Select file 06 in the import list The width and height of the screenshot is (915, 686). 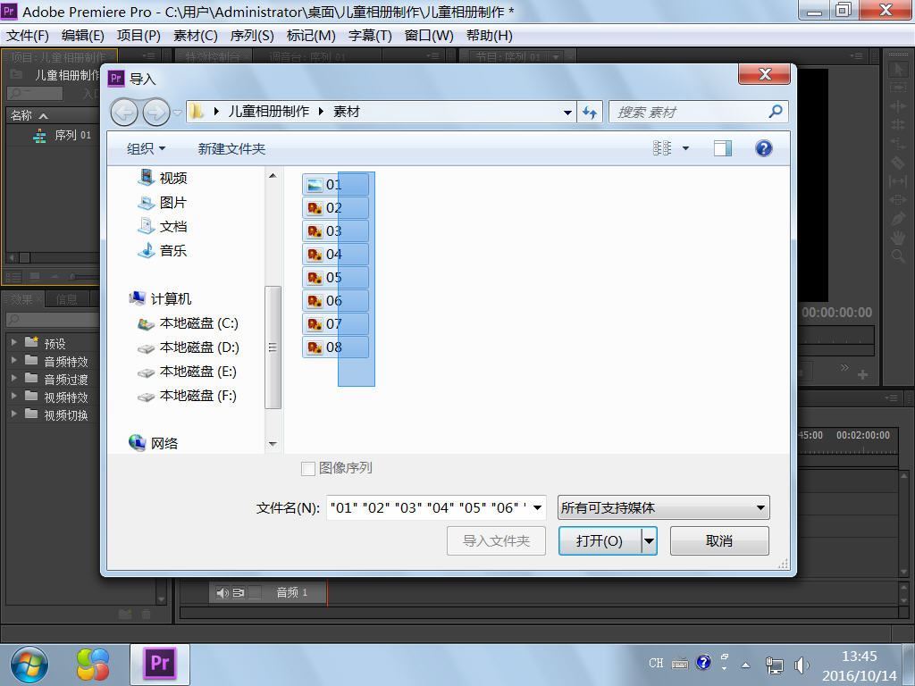[x=336, y=300]
